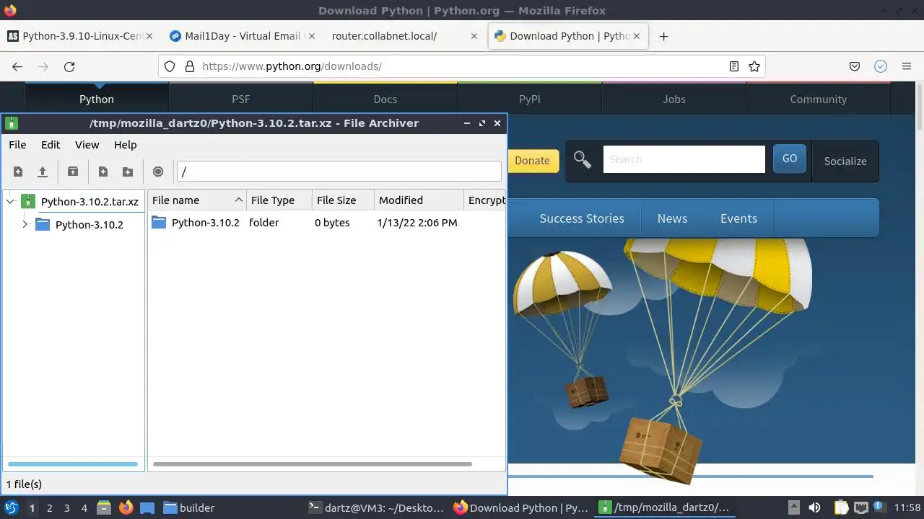Image resolution: width=924 pixels, height=519 pixels.
Task: Click the New archive icon in the File Archiver toolbar
Action: coord(18,172)
